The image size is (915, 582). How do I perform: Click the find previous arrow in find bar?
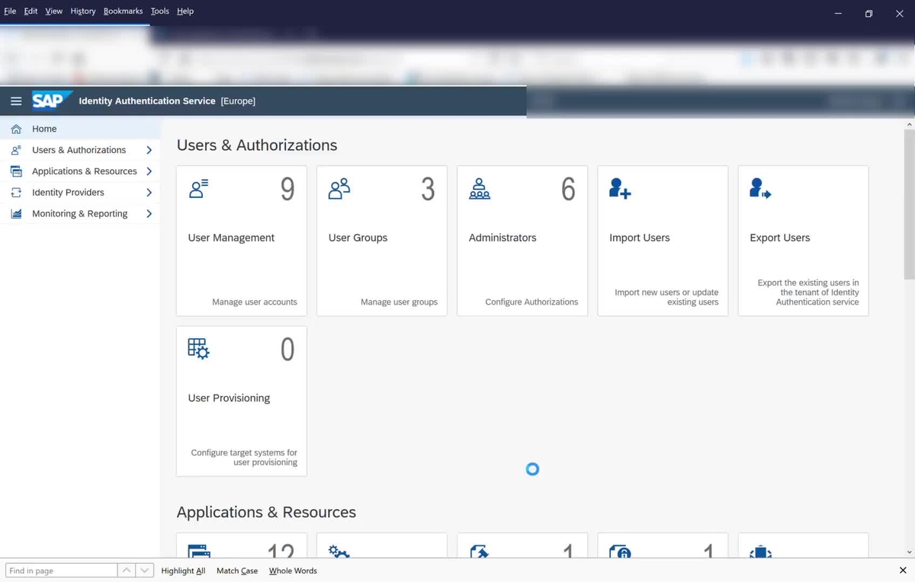point(127,571)
